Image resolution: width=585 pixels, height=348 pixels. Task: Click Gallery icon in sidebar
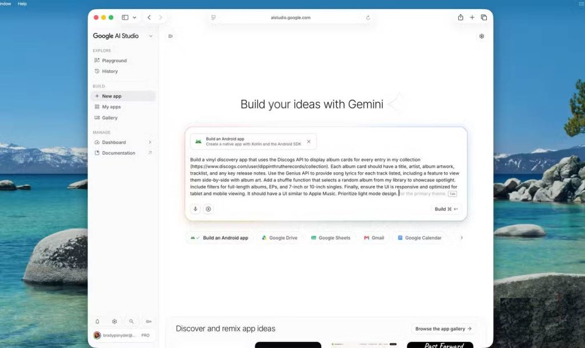97,118
